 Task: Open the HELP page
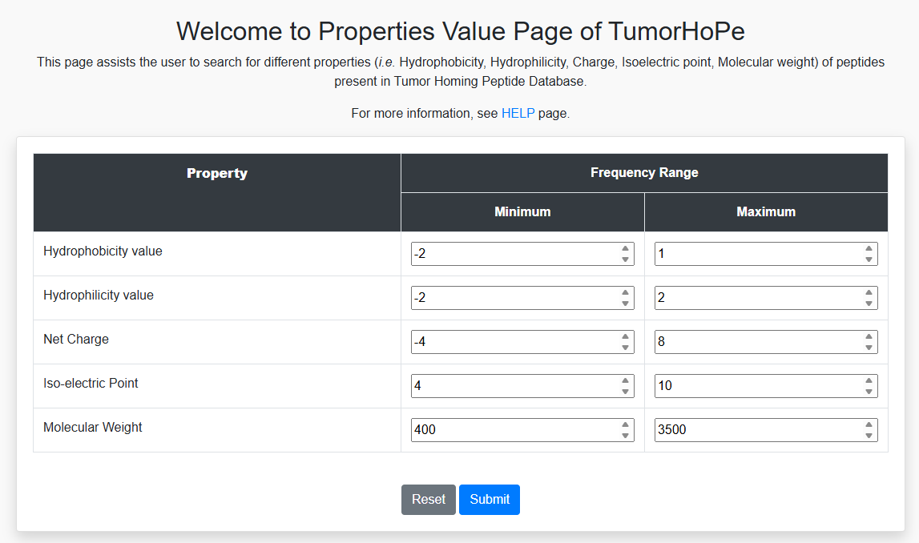pos(518,113)
